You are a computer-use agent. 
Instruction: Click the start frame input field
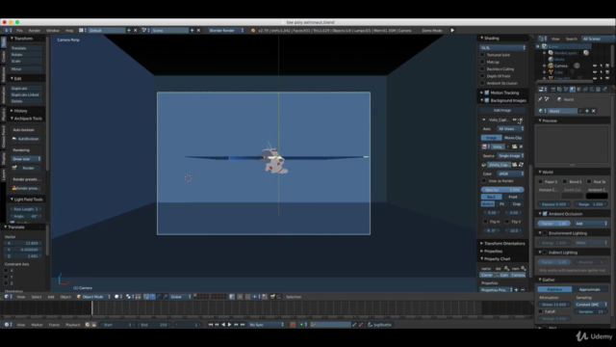pos(116,325)
